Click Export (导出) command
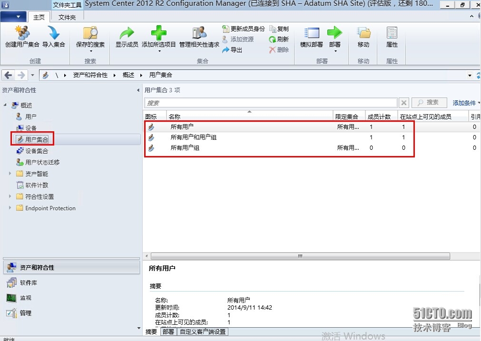481x341 pixels. click(232, 49)
